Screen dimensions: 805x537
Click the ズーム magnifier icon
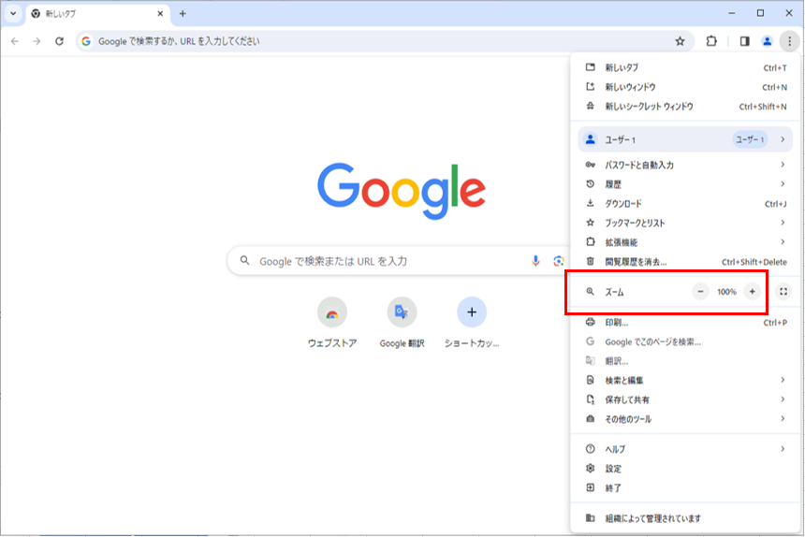click(591, 291)
